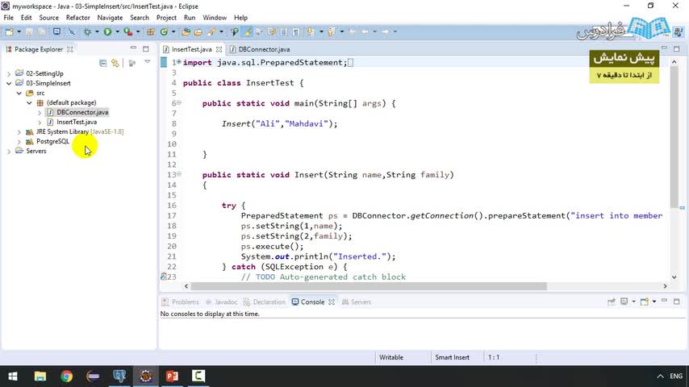This screenshot has height=387, width=689.
Task: Open the File menu
Action: point(8,18)
